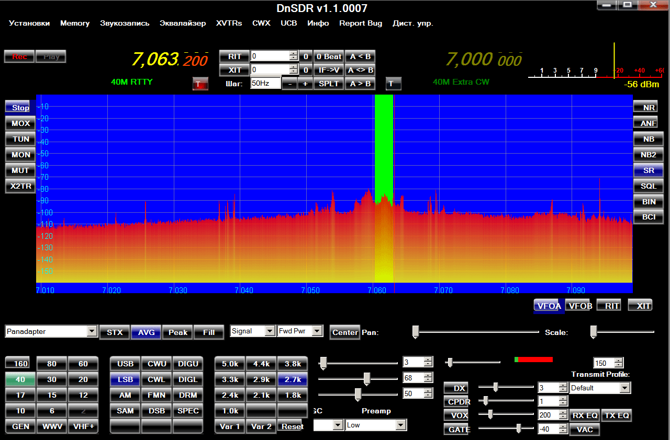Screen dimensions: 670x440
Task: Toggle AVG spectrum averaging
Action: 146,332
